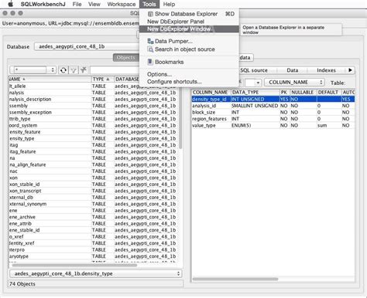Close the open Tools menu
The width and height of the screenshot is (367, 298).
149,4
